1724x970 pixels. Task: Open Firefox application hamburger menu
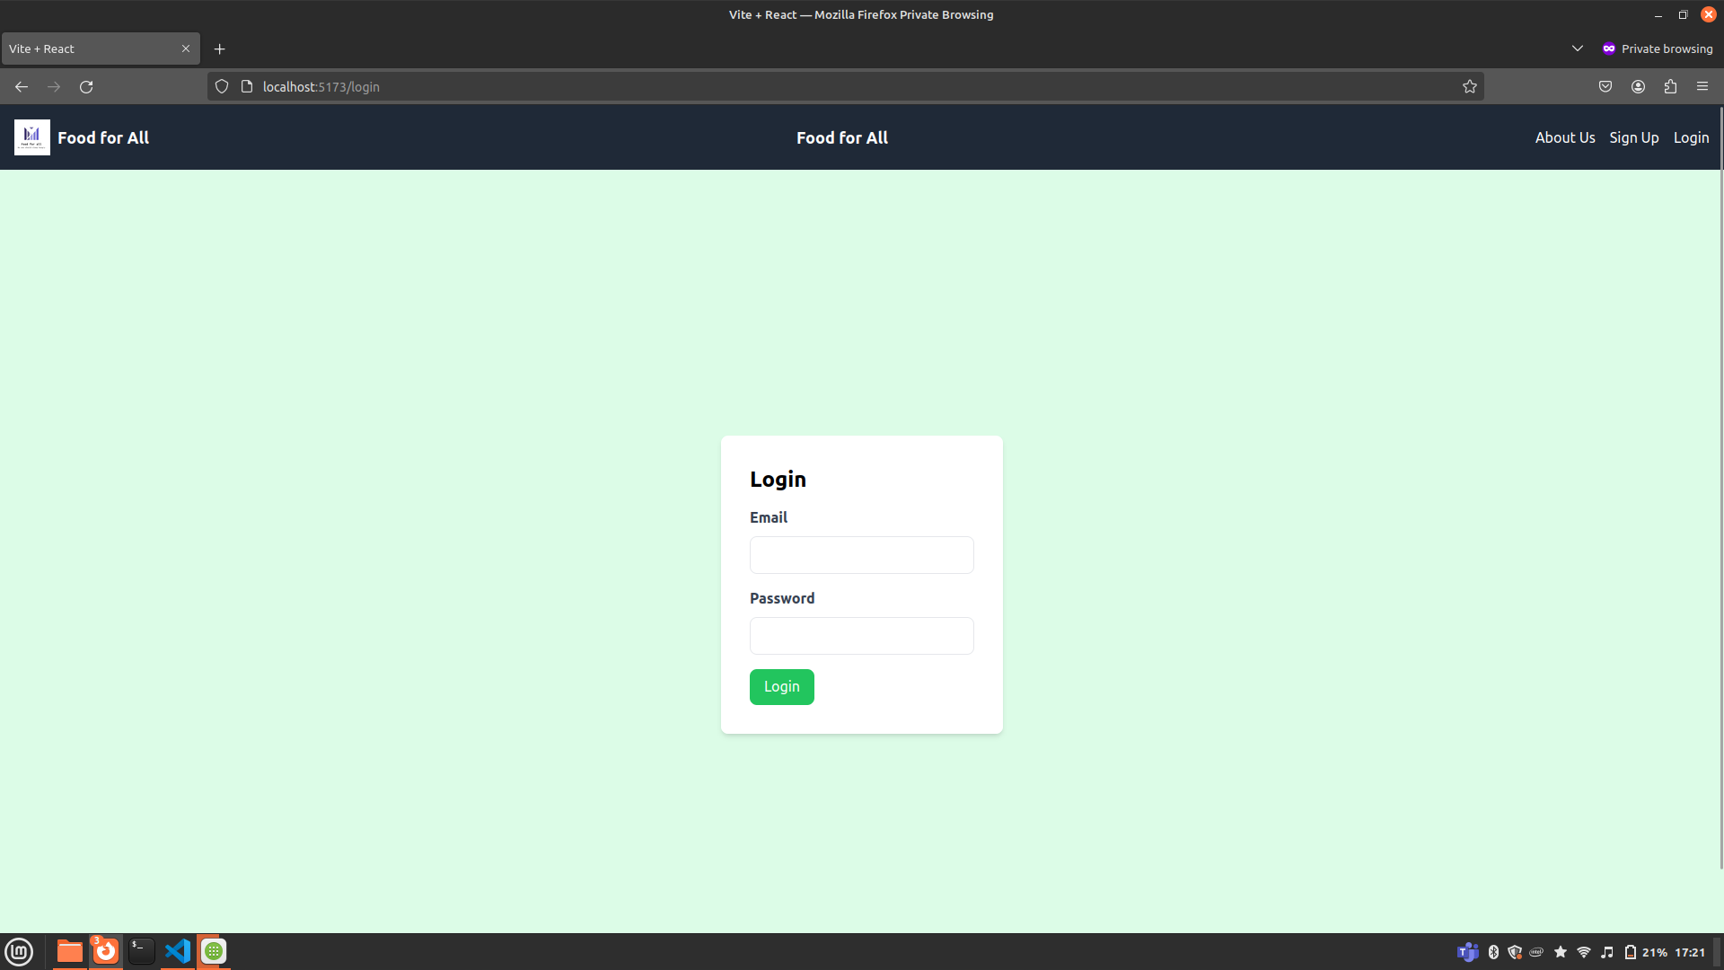click(1702, 87)
